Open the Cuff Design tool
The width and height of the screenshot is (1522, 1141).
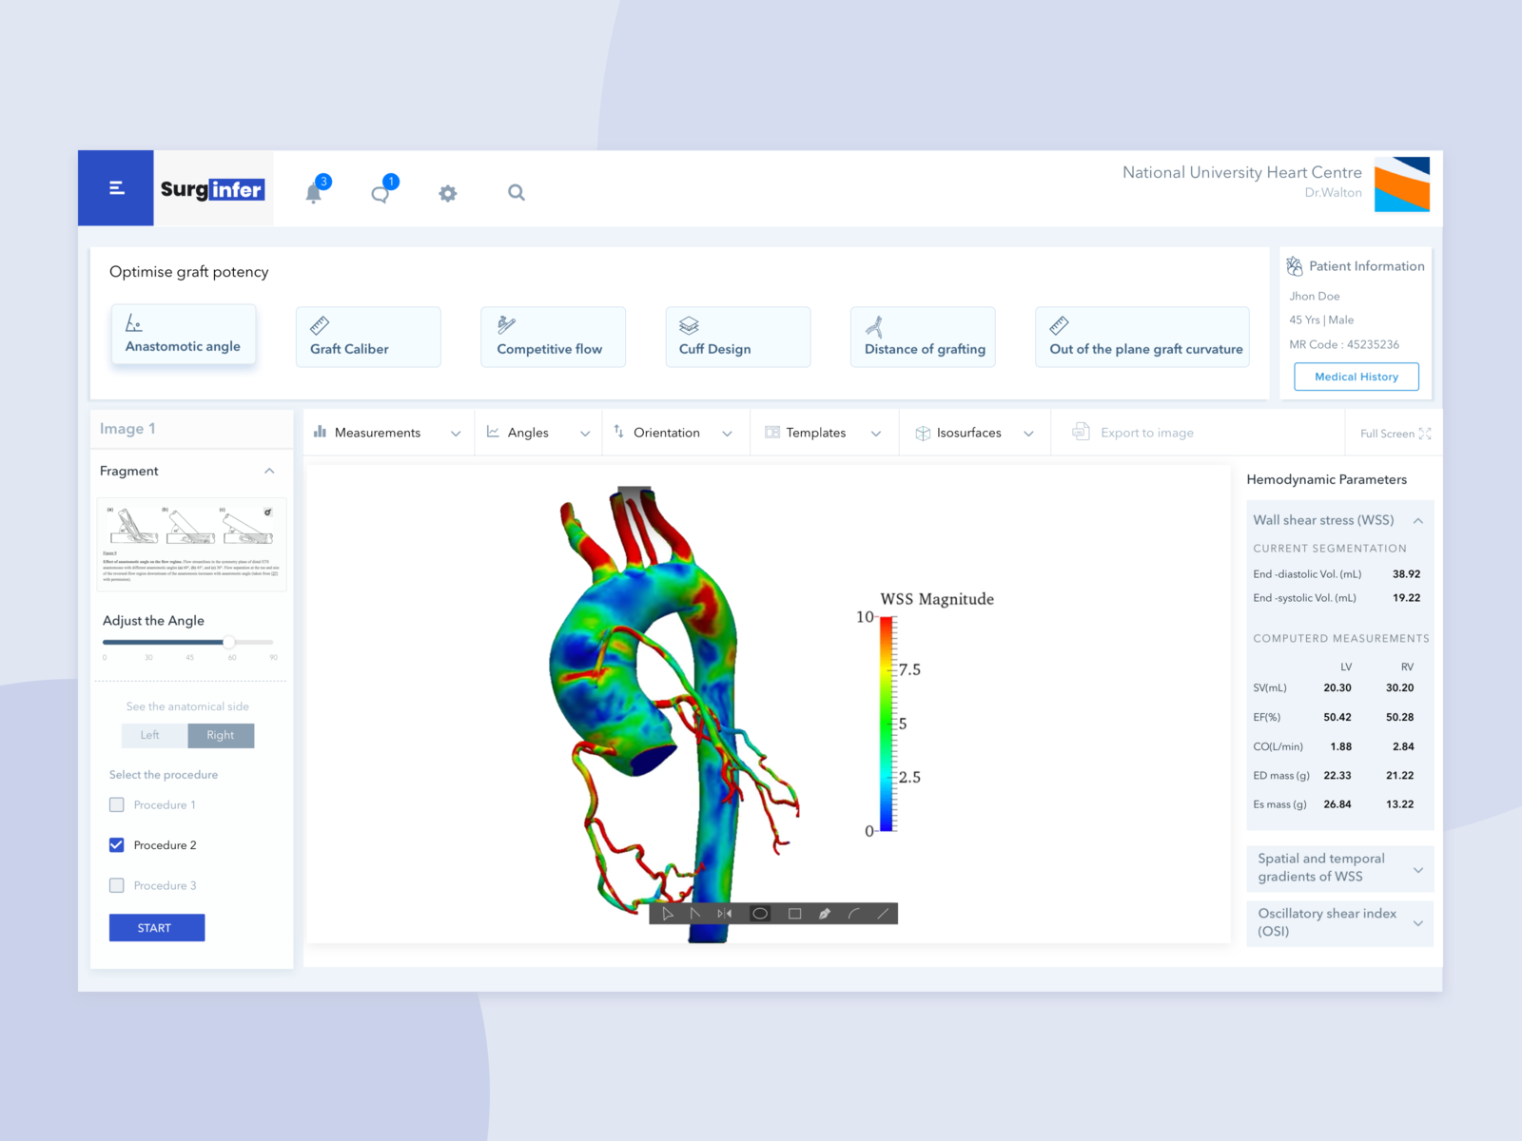[737, 337]
